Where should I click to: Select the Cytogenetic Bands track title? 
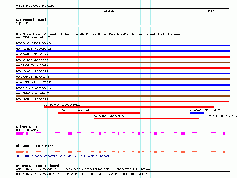coord(32,20)
